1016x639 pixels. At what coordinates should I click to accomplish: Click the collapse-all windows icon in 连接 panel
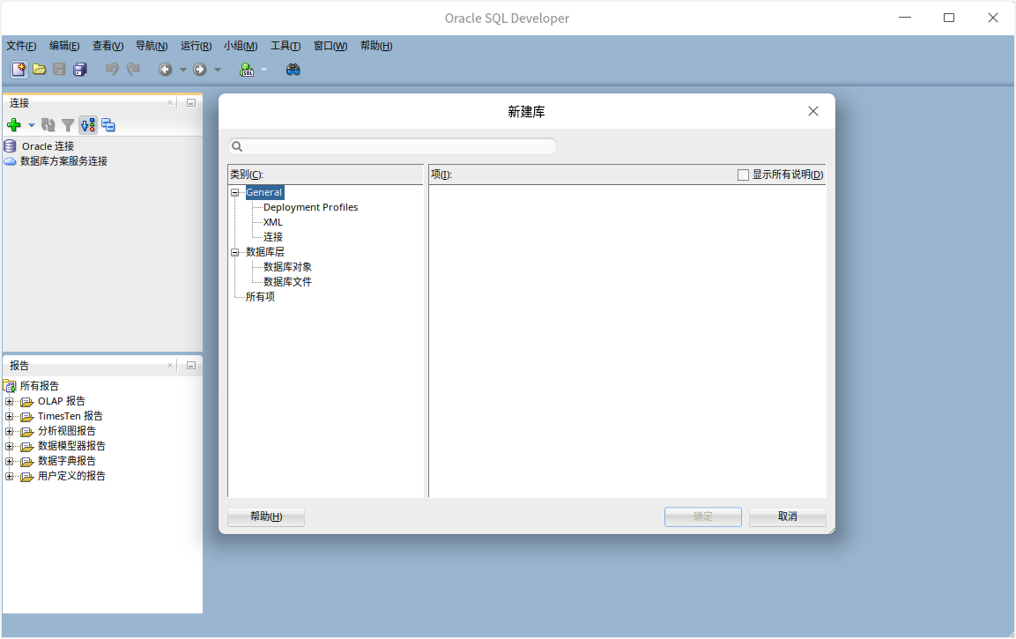click(x=108, y=125)
